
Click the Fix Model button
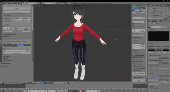(x=16, y=8)
